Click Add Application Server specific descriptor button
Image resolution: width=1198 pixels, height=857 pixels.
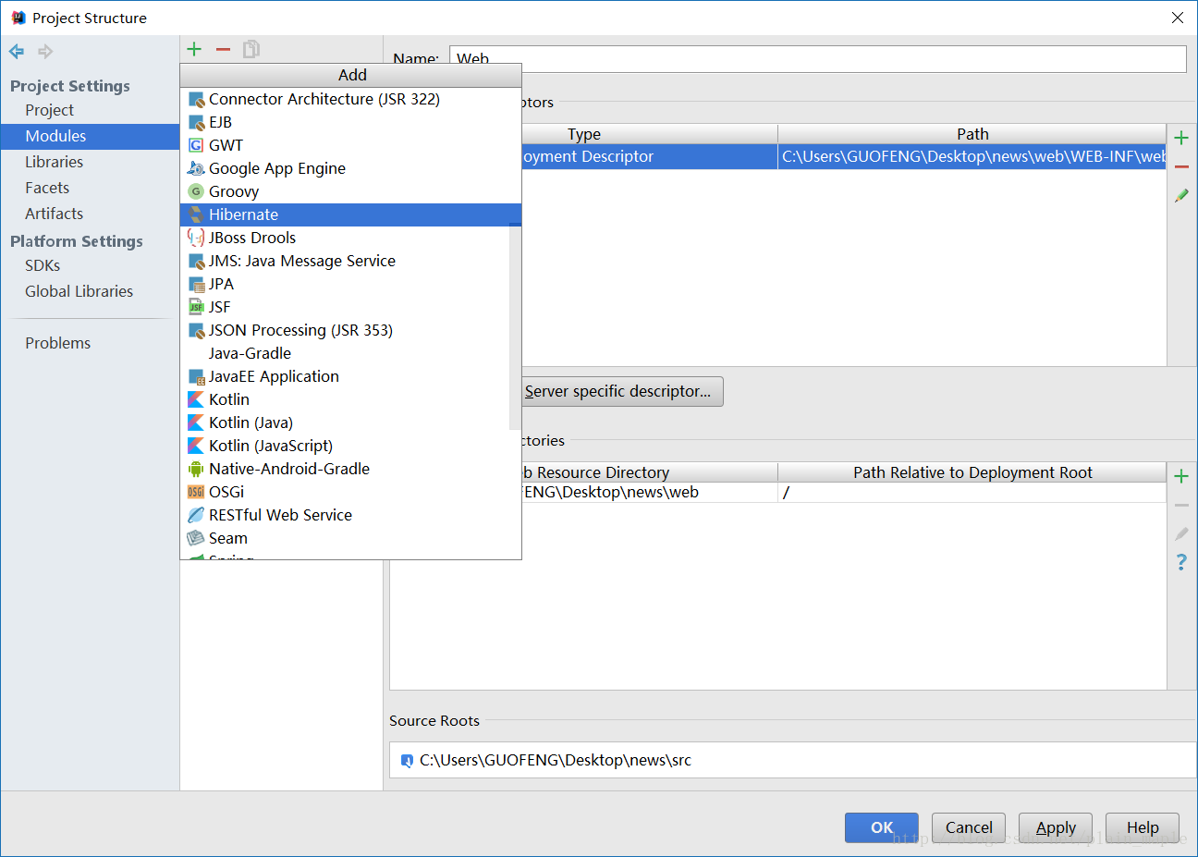(x=622, y=391)
